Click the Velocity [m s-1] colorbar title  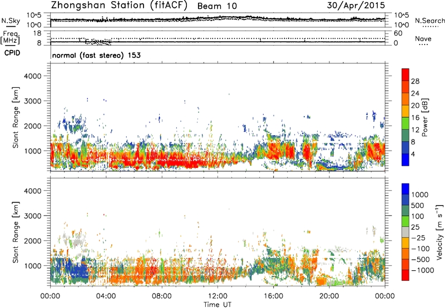coord(439,232)
